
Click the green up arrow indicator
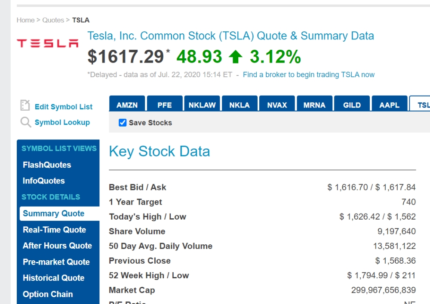coord(236,57)
